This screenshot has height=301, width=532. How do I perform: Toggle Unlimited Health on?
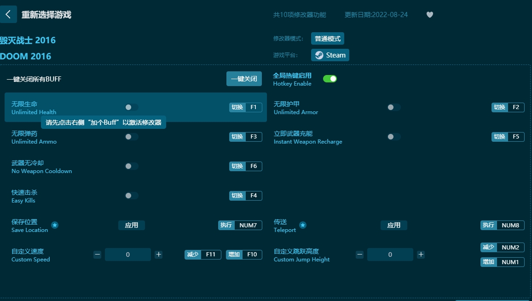tap(132, 107)
